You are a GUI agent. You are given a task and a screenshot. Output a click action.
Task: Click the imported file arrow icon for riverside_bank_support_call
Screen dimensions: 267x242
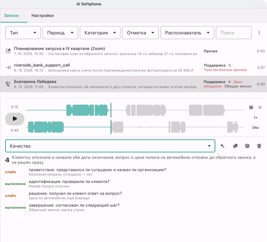click(8, 68)
